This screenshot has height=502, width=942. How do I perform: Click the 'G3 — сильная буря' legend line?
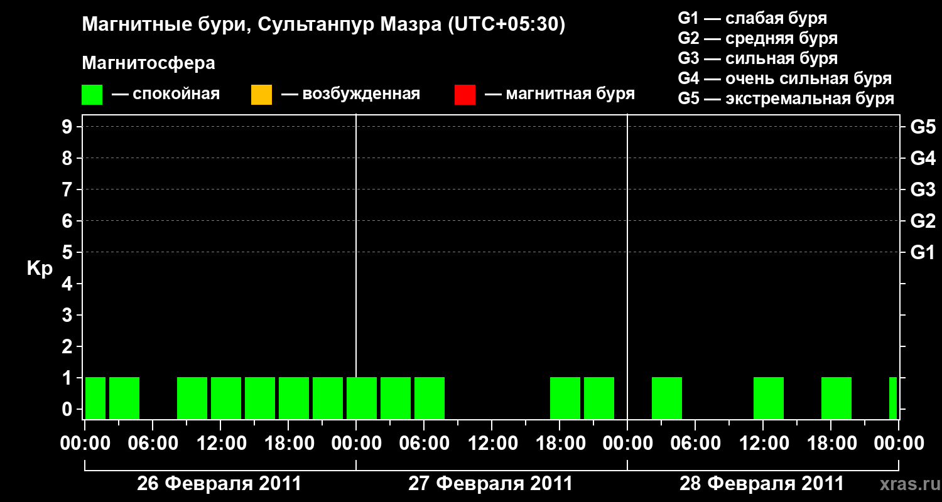point(758,58)
